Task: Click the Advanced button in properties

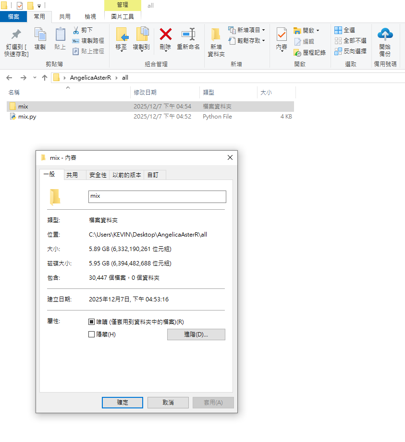Action: pos(196,334)
